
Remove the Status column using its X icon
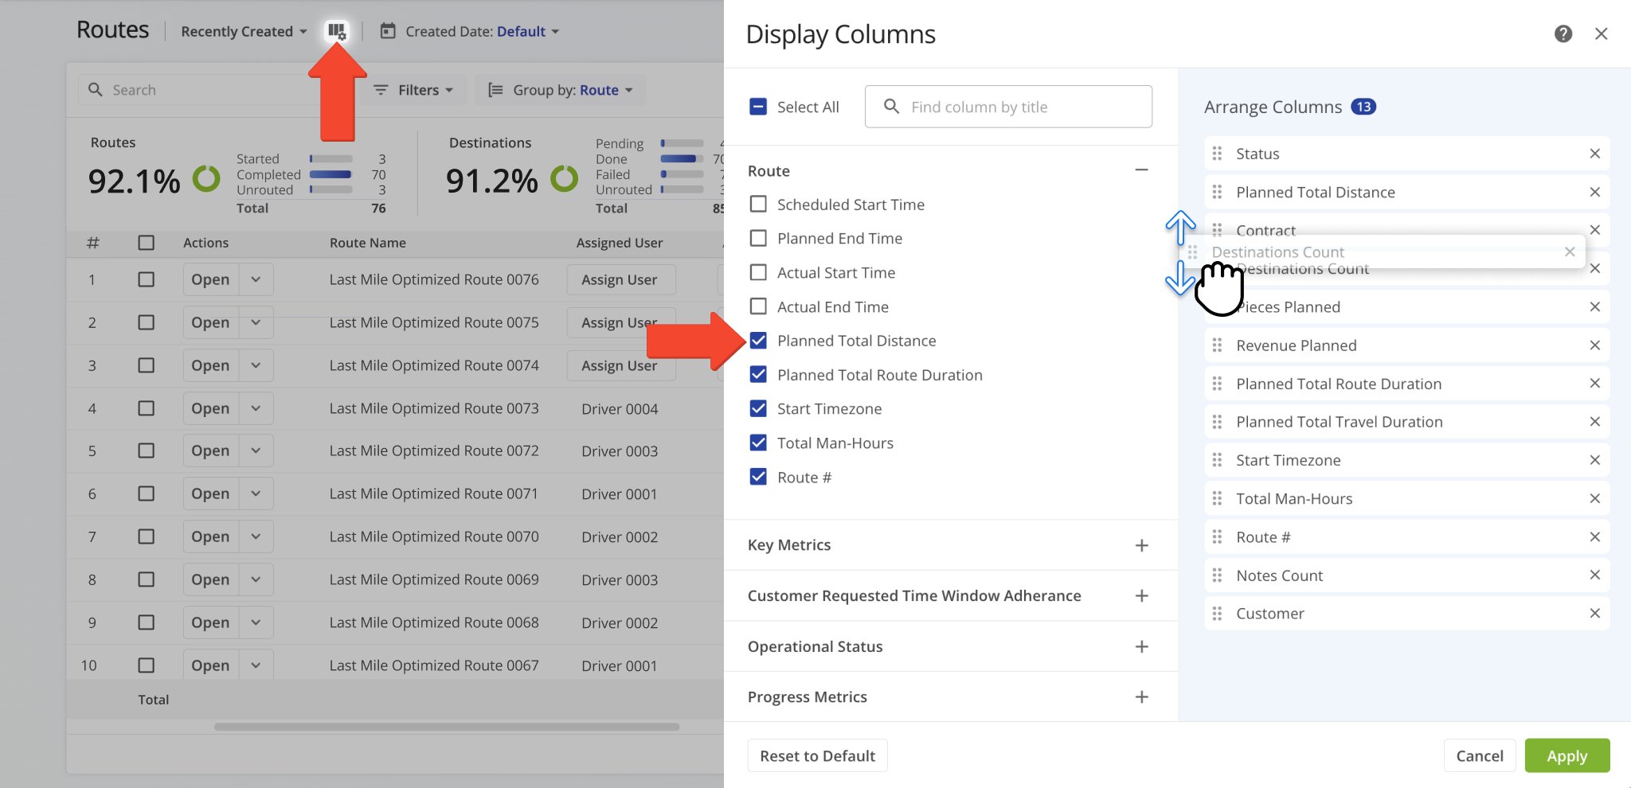click(1595, 153)
